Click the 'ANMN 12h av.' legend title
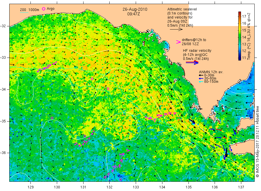This screenshot has height=191, width=261. pos(211,72)
